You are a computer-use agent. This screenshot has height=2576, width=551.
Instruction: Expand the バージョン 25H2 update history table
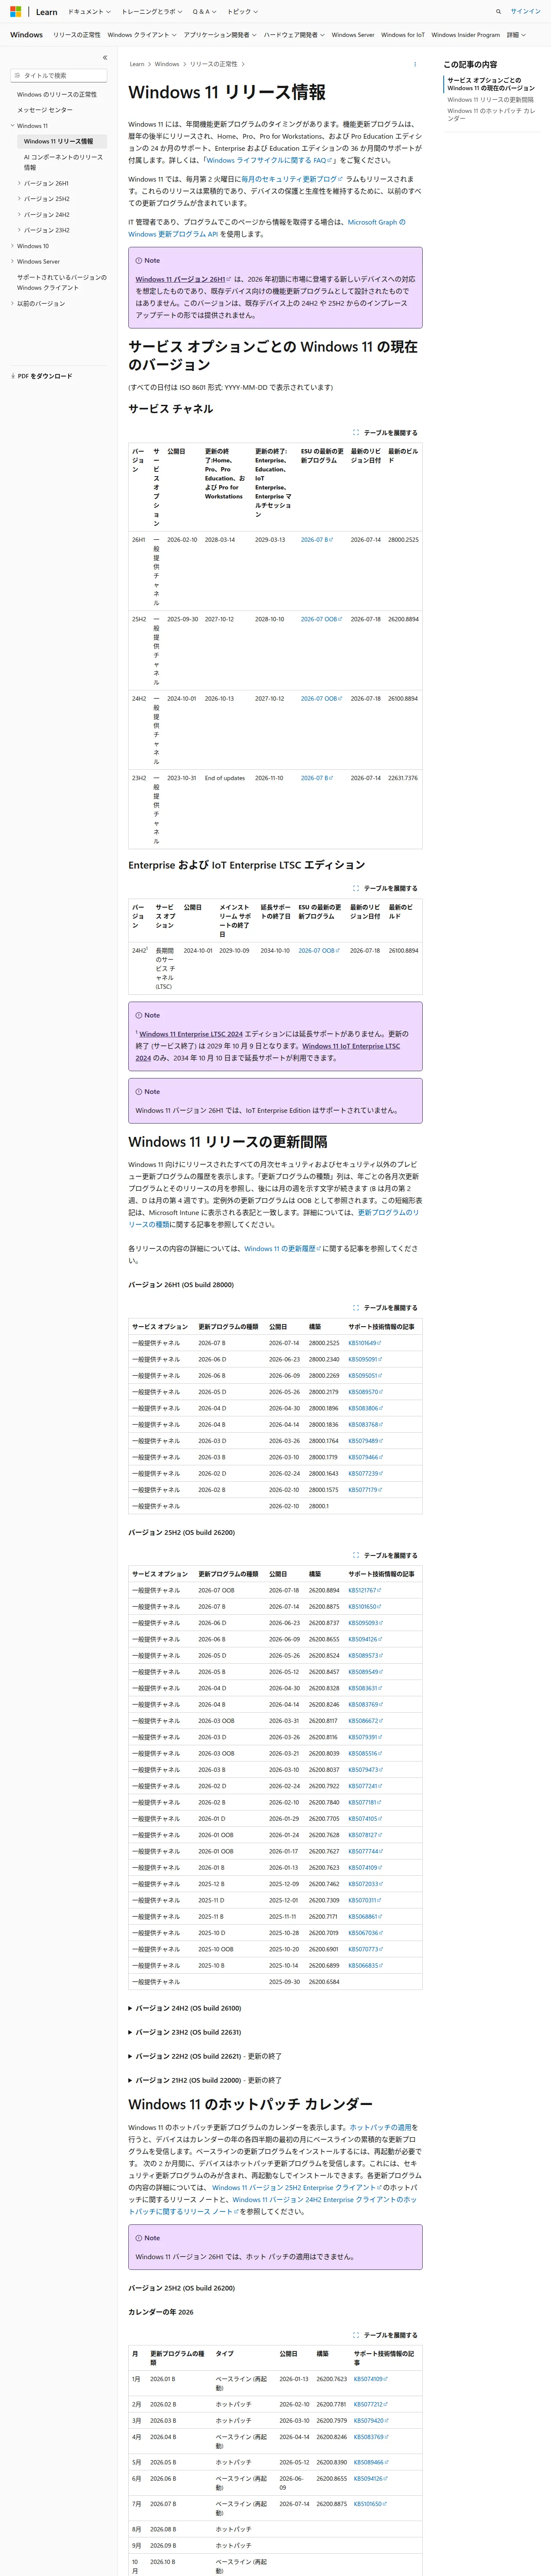[385, 1555]
